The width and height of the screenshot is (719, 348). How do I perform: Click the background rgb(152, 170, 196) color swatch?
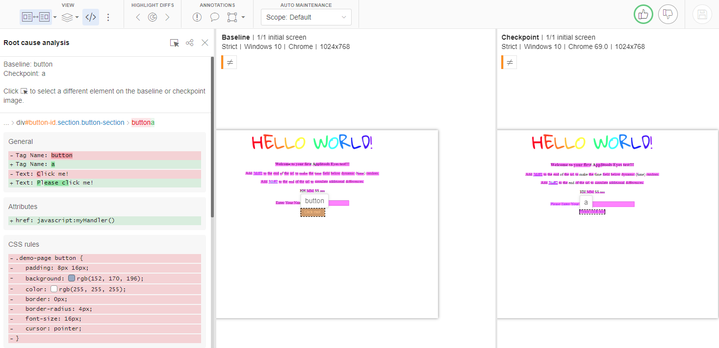click(x=72, y=278)
